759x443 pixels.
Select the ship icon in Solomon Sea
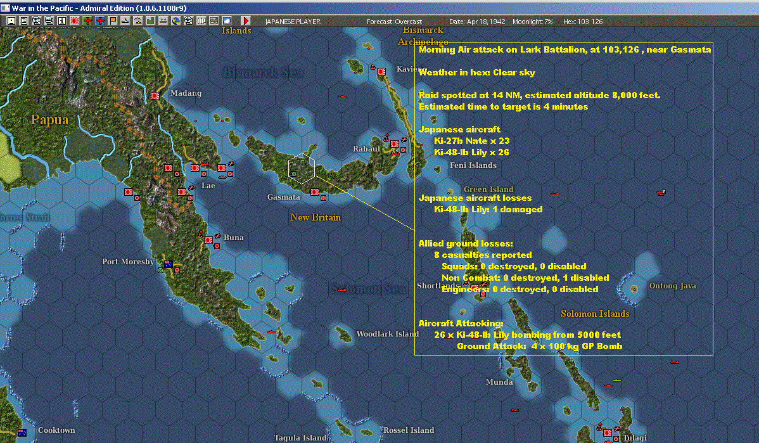pyautogui.click(x=341, y=290)
